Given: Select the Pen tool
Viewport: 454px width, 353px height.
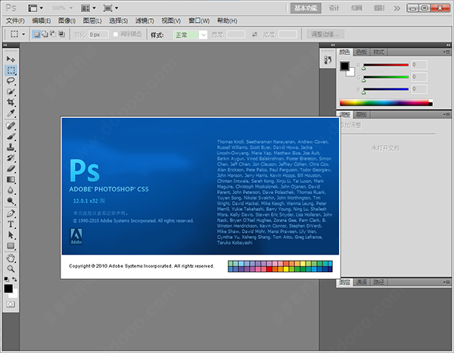Looking at the screenshot, I should click(x=11, y=213).
